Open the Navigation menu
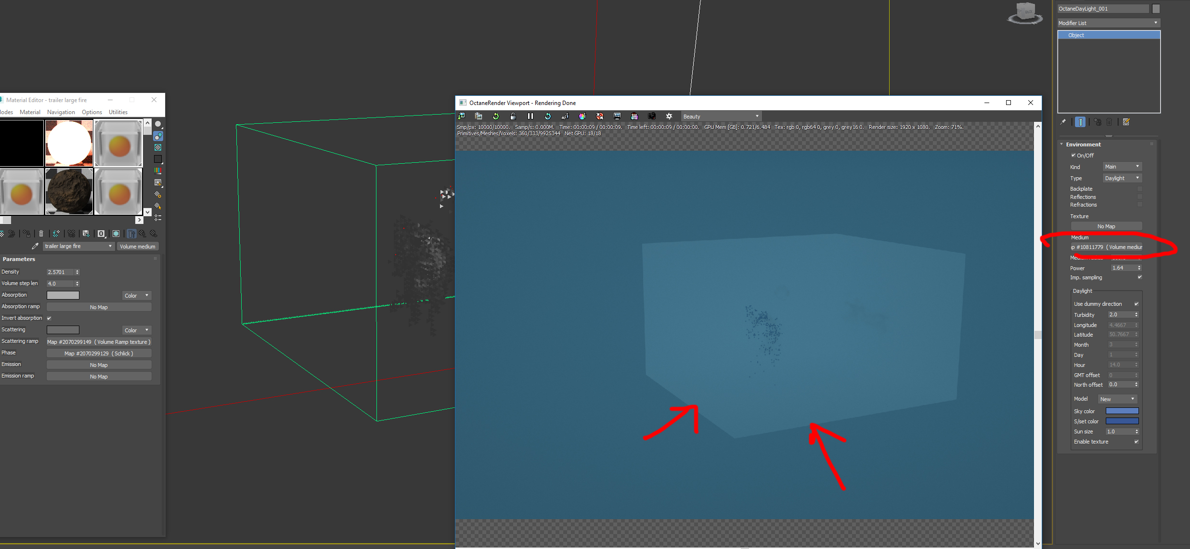The image size is (1190, 549). 61,112
